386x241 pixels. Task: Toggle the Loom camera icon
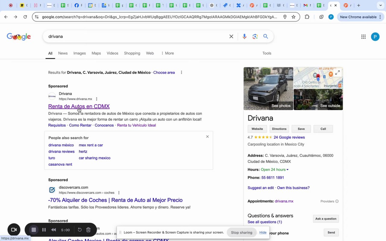pyautogui.click(x=14, y=230)
